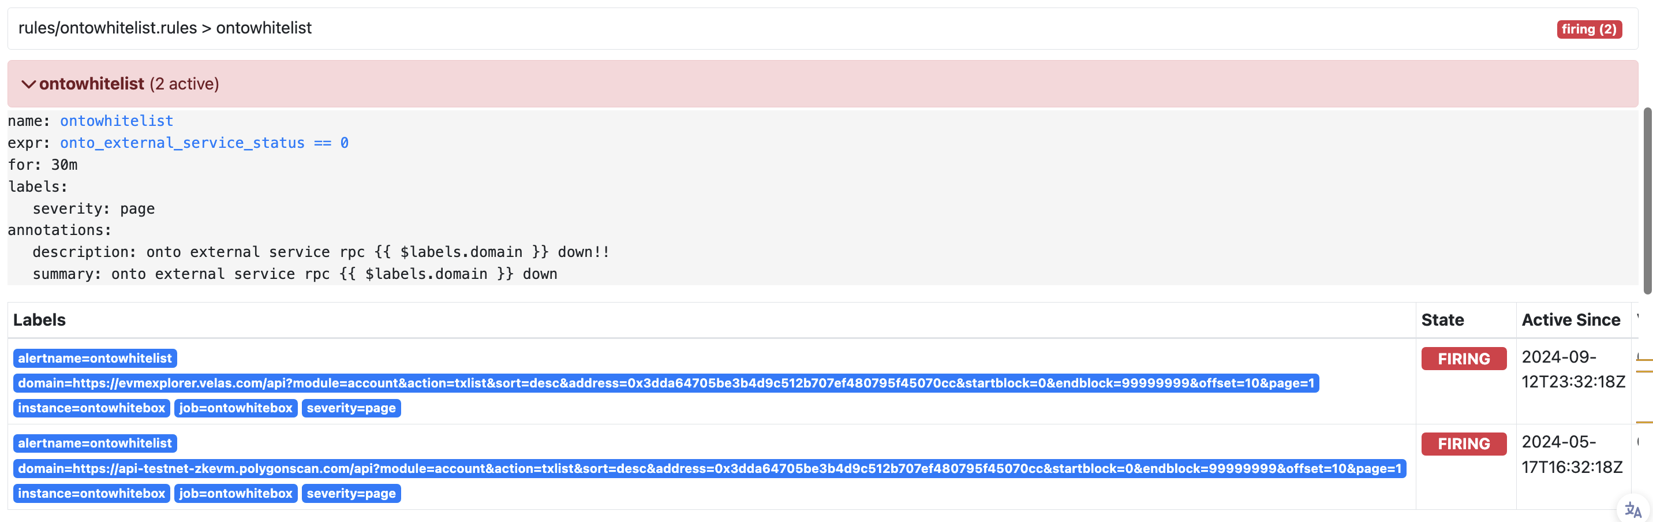Click the Labels column header
The width and height of the screenshot is (1653, 522).
coord(39,320)
